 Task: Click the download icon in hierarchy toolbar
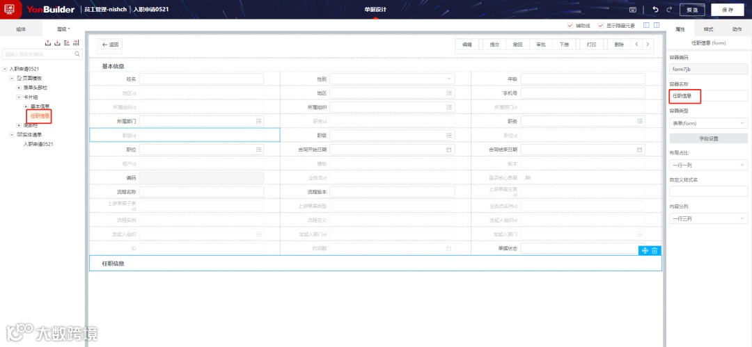click(57, 43)
